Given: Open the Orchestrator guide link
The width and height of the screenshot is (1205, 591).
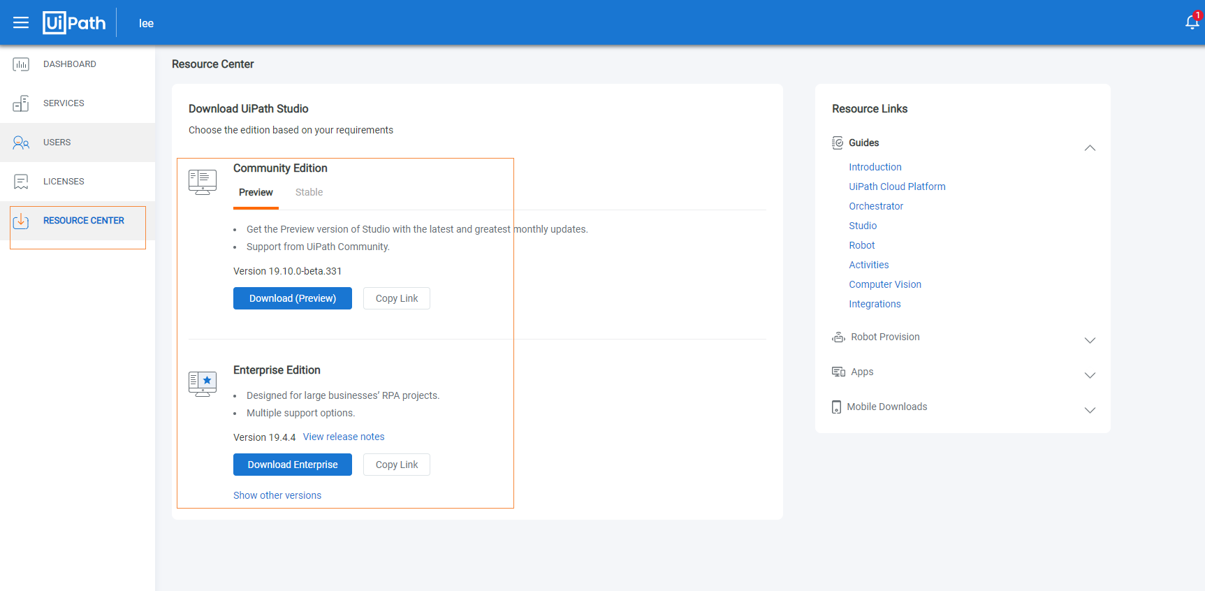Looking at the screenshot, I should (x=876, y=206).
